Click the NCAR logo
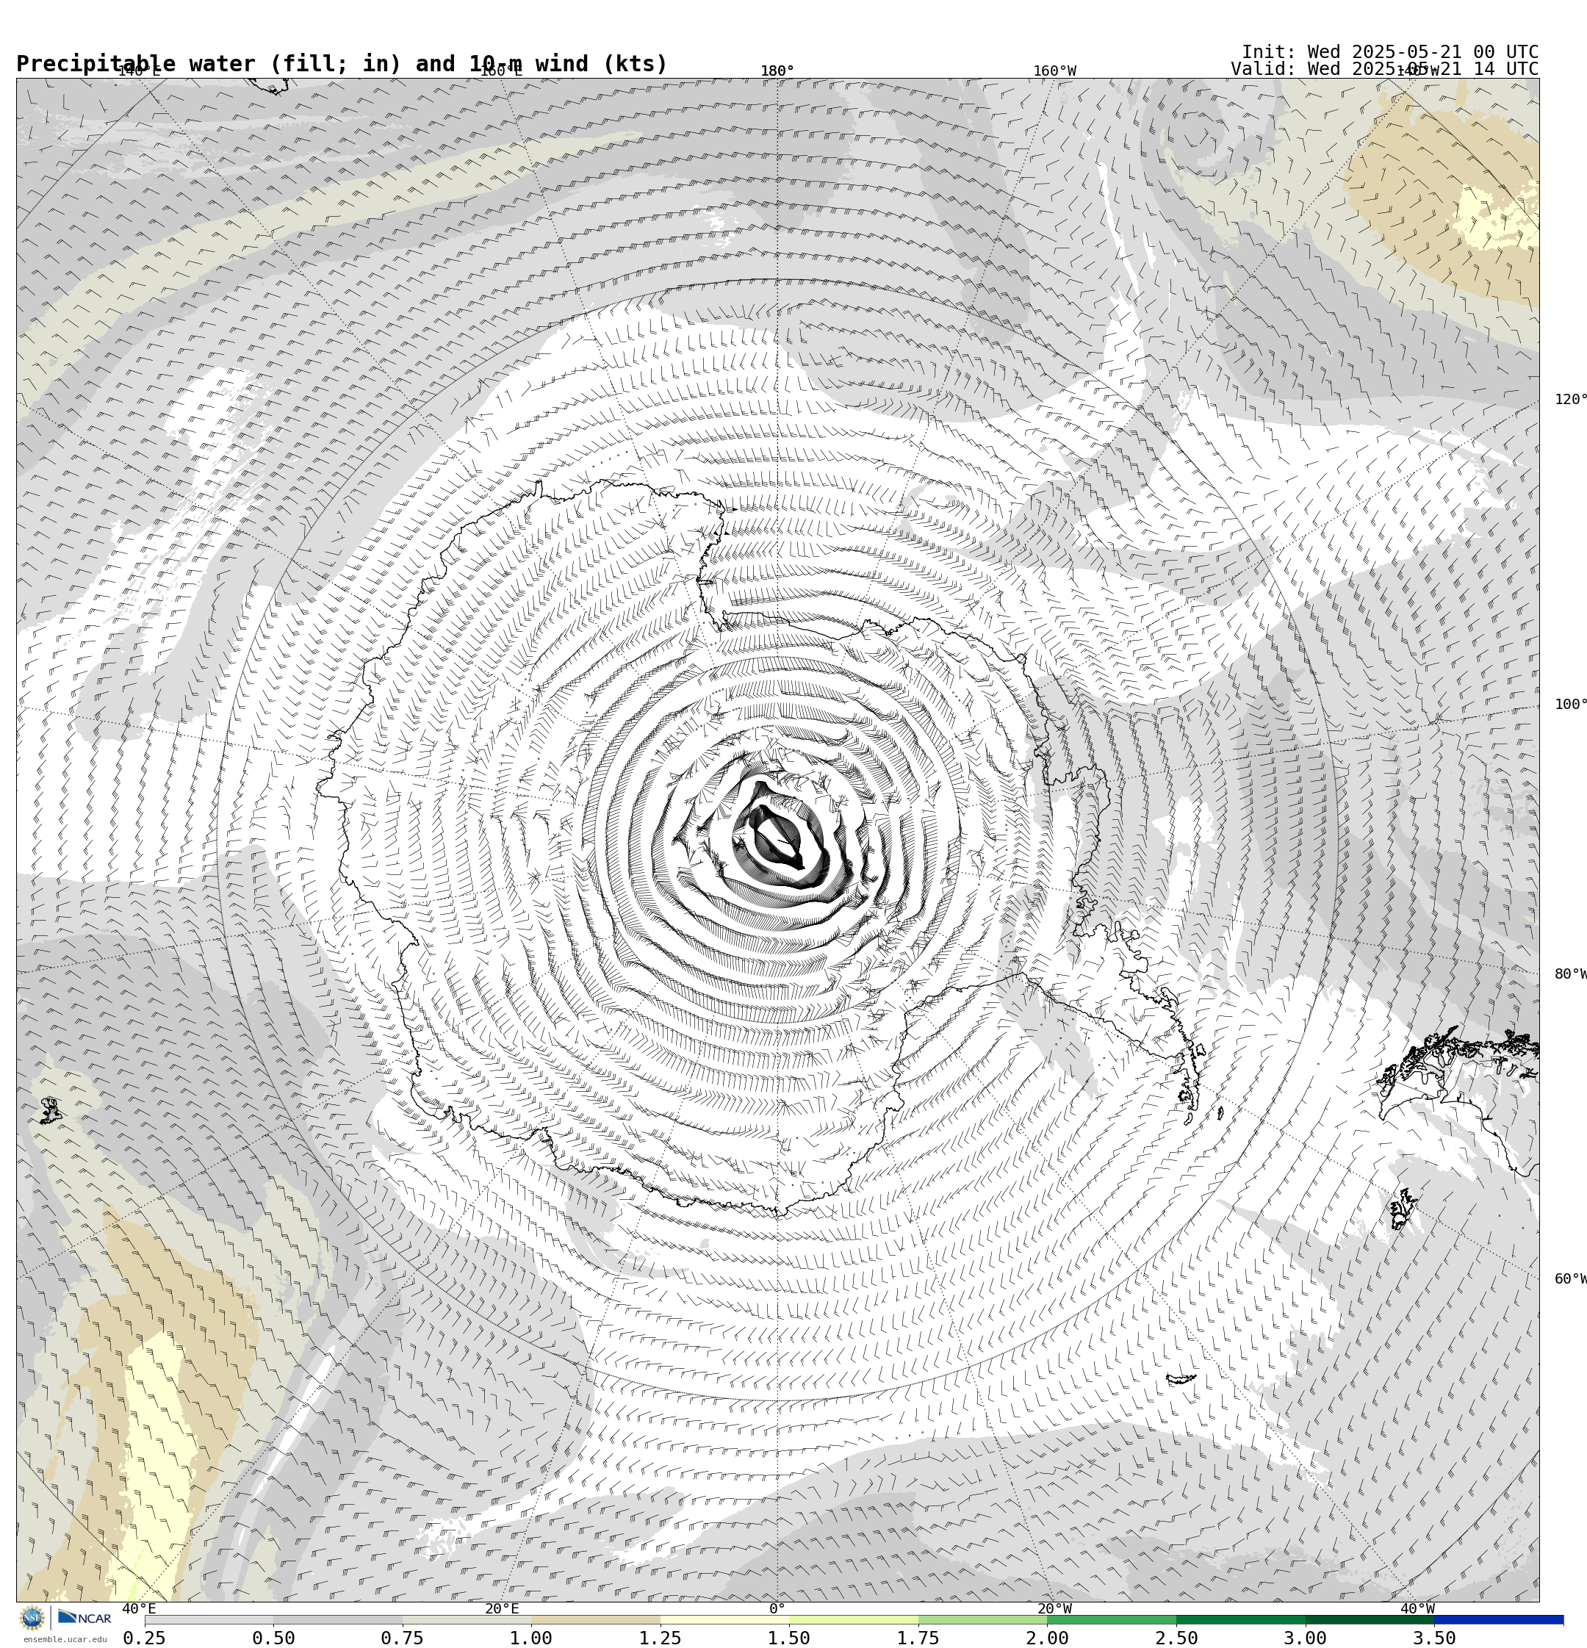This screenshot has height=1648, width=1587. pyautogui.click(x=84, y=1617)
